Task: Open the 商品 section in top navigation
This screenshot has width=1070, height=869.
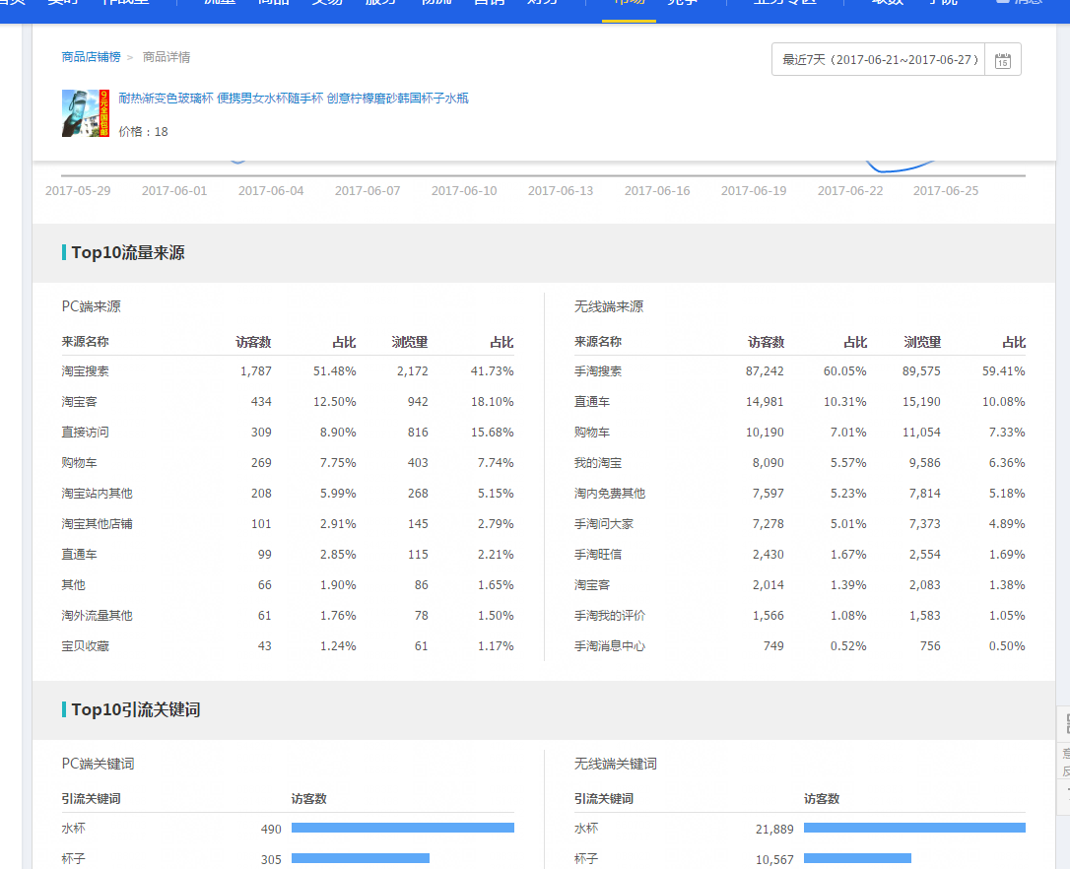Action: pyautogui.click(x=273, y=4)
